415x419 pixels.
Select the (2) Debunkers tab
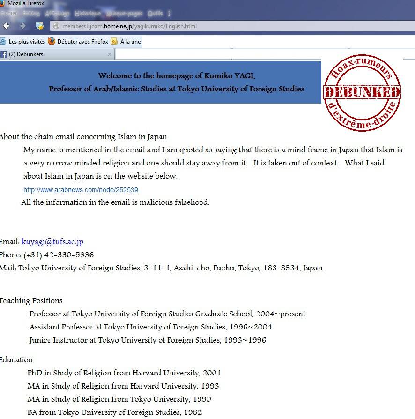[x=57, y=54]
